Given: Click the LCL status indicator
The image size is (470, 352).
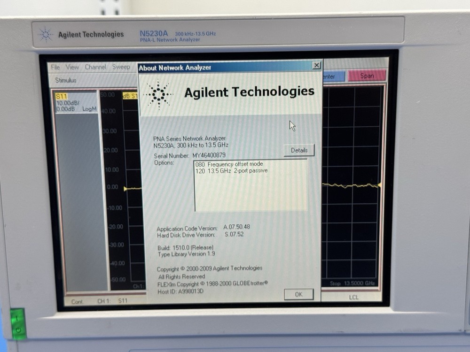Looking at the screenshot, I should pyautogui.click(x=353, y=297).
